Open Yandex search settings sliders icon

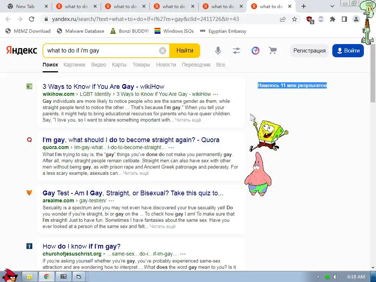point(236,51)
